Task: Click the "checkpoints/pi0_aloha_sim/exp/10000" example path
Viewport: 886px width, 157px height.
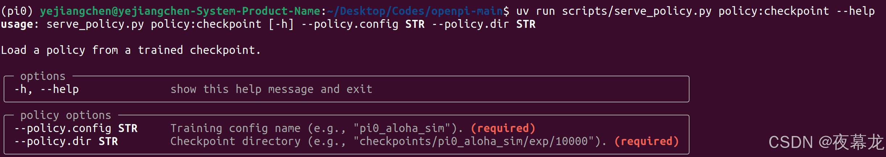Action: [x=473, y=141]
